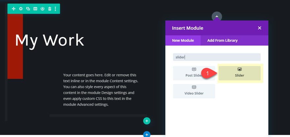Screen dimensions: 290x137
Task: Focus the module search field
Action: click(x=217, y=57)
